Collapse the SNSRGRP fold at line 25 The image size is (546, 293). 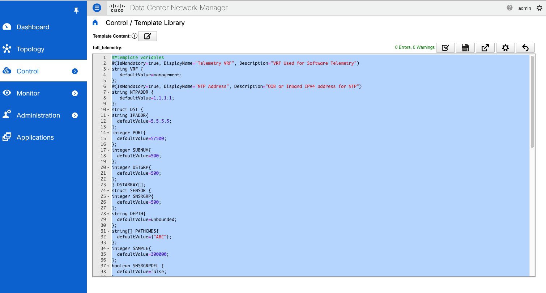click(108, 196)
